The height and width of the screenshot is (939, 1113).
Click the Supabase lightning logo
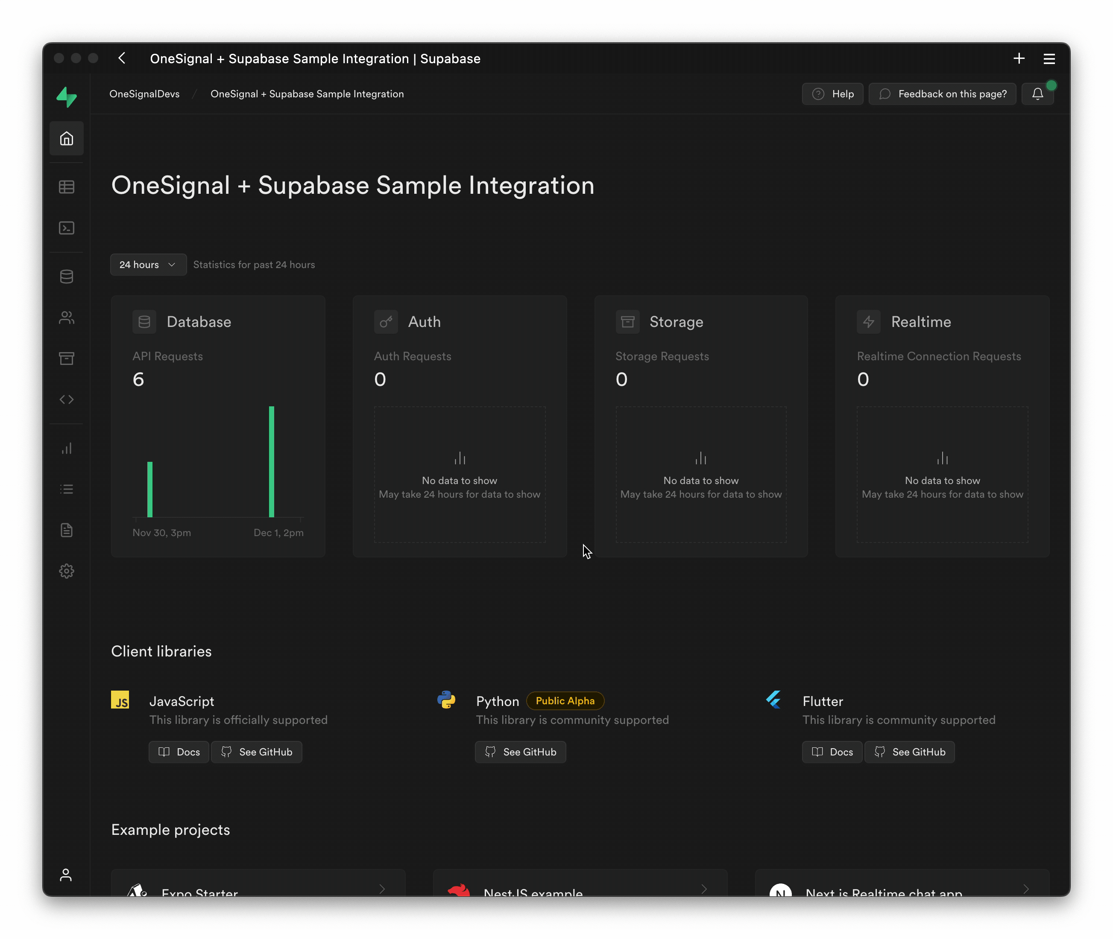(67, 97)
